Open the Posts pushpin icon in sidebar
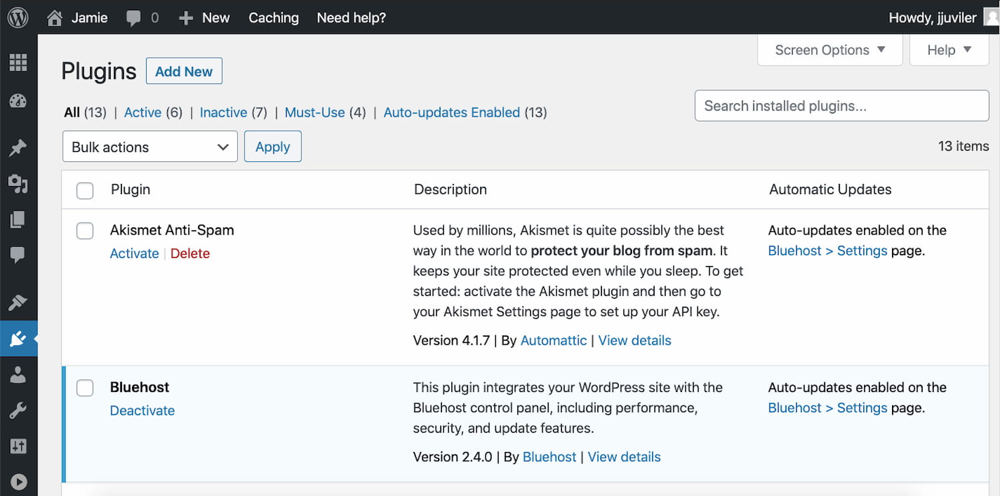Screen dimensions: 1000x496 click(x=18, y=147)
